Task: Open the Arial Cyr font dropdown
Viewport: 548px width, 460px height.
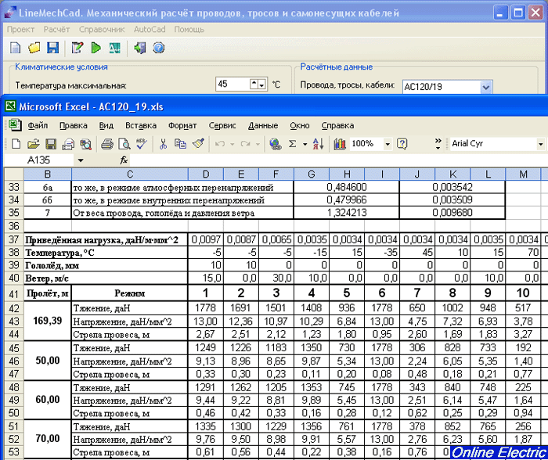Action: (540, 144)
